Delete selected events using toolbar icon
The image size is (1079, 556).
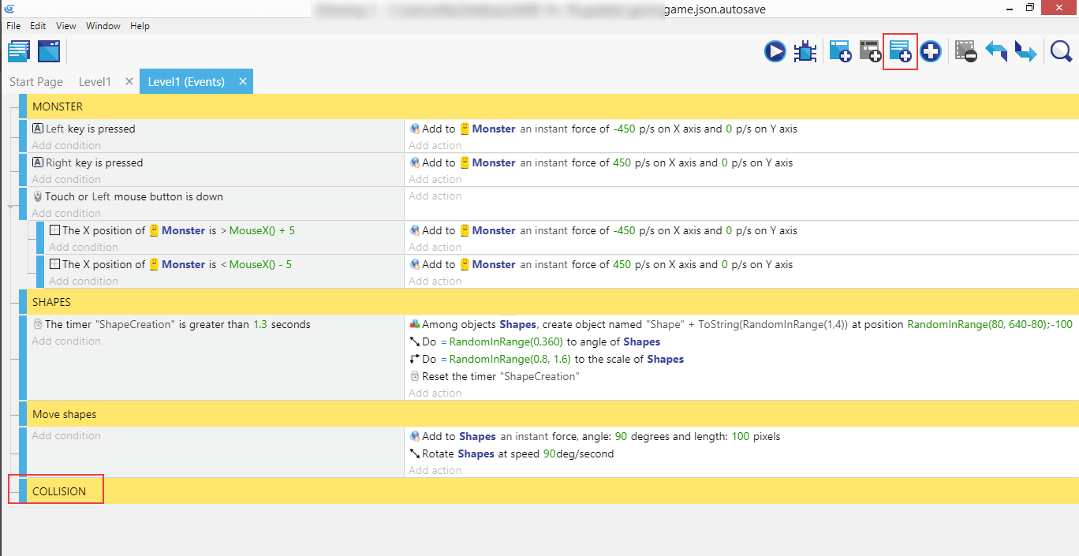point(965,52)
